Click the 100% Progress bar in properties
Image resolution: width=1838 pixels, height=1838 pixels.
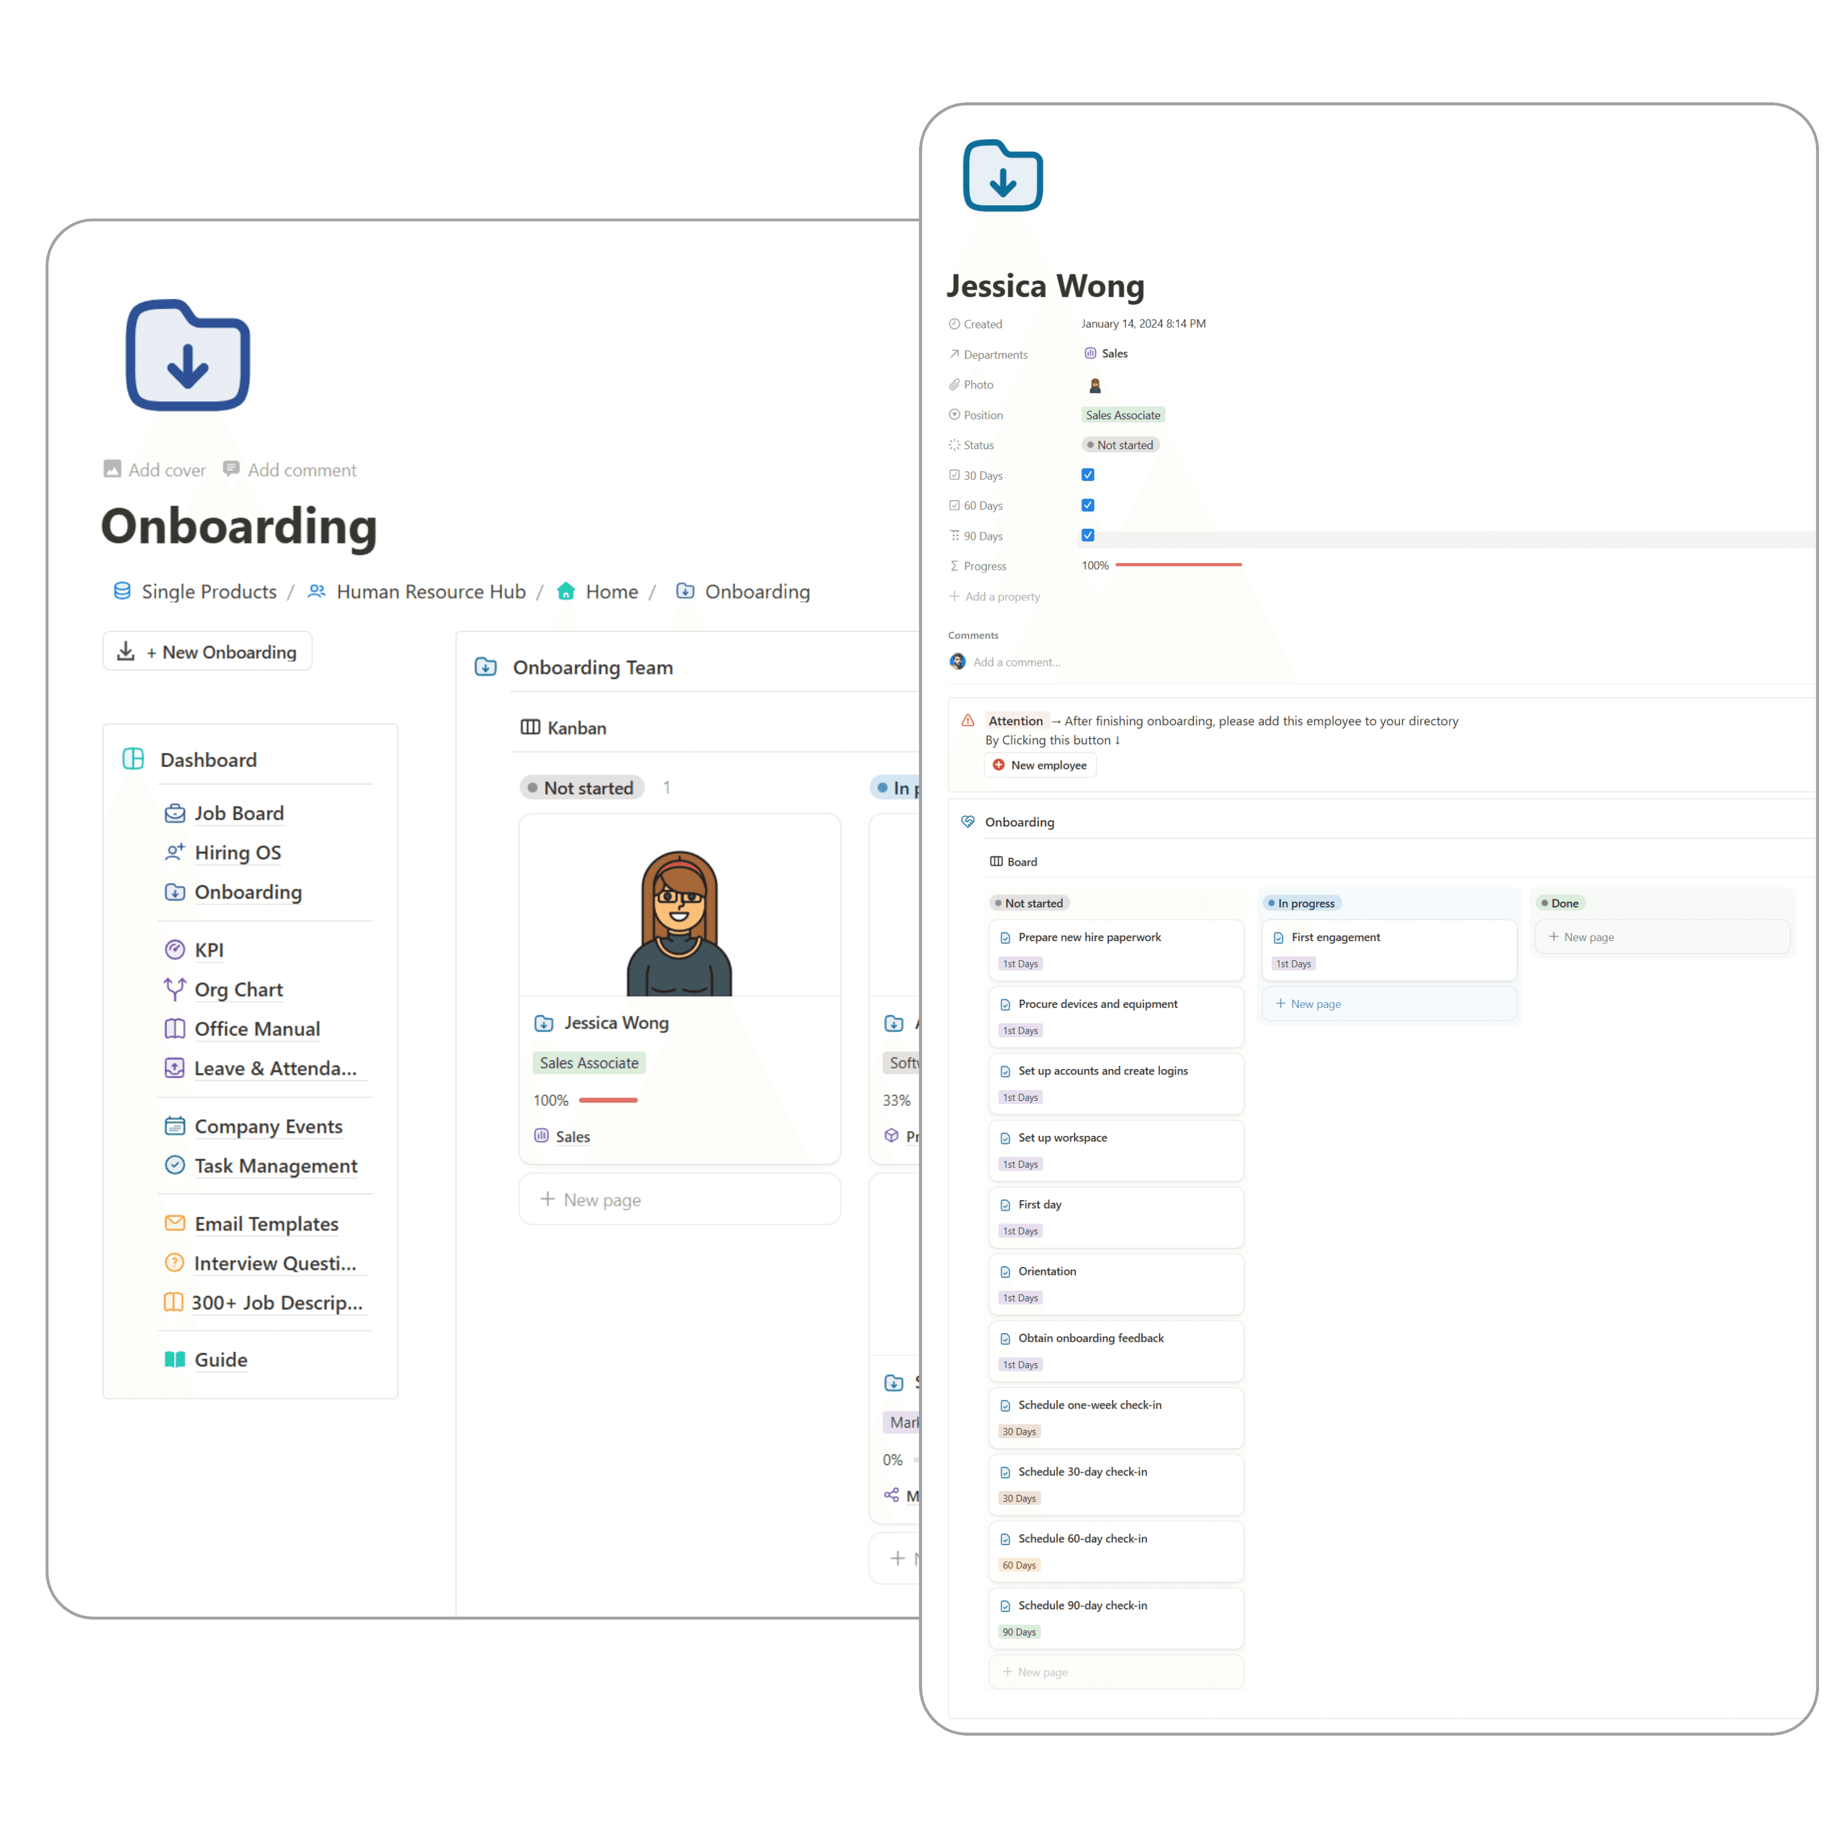1178,565
